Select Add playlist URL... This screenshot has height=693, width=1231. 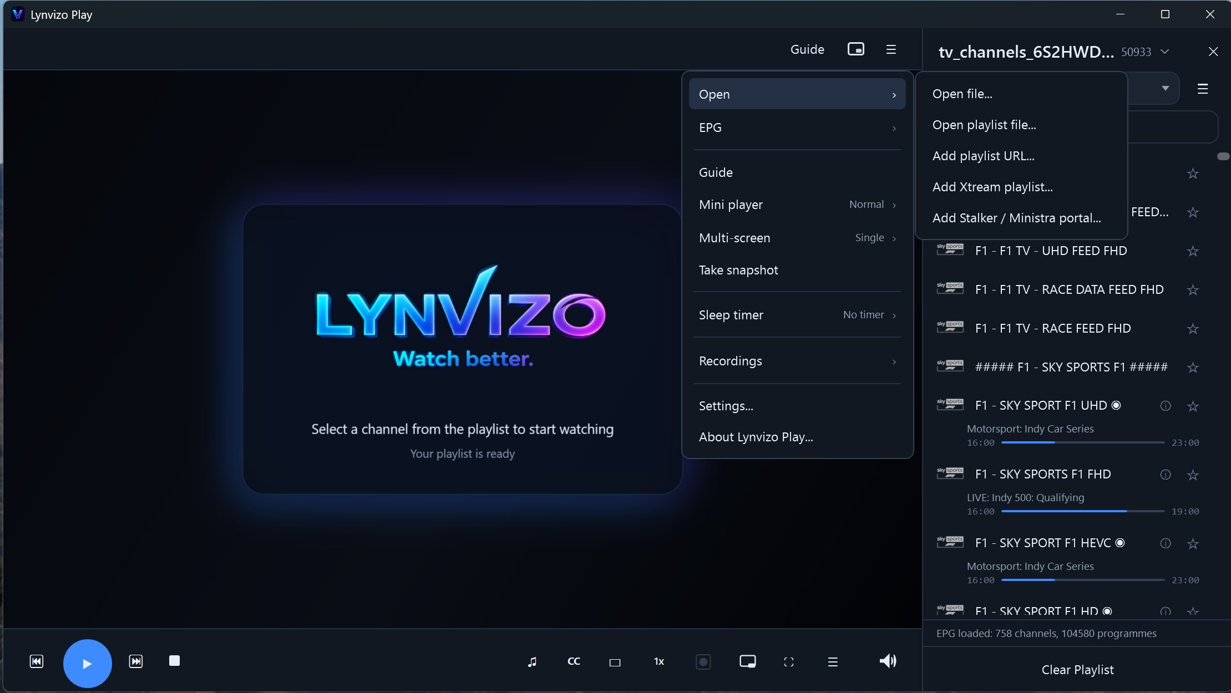click(1021, 156)
